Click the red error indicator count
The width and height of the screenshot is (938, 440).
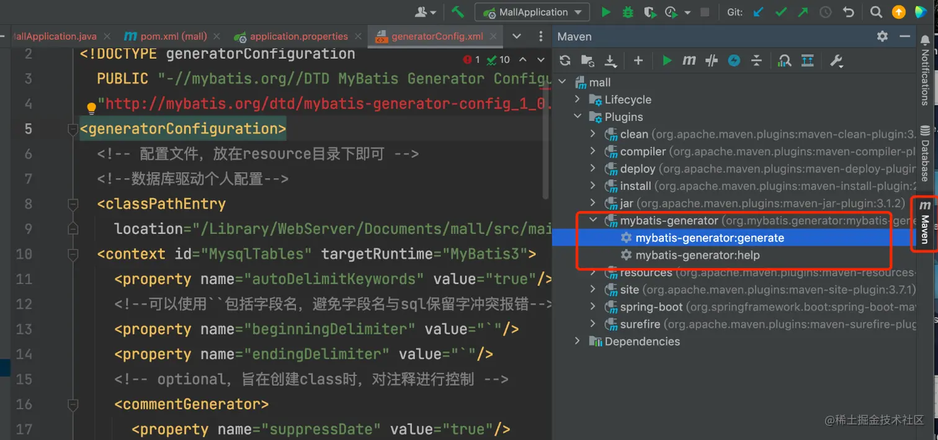[x=472, y=60]
